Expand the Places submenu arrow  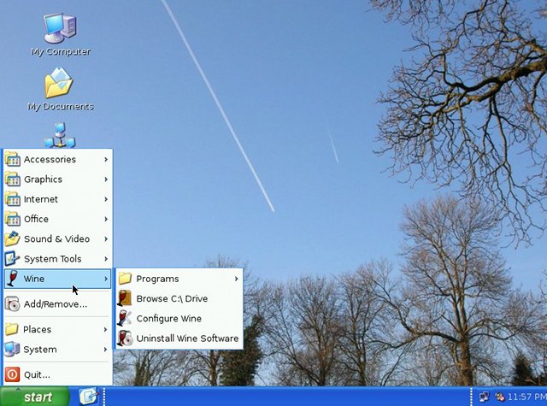click(106, 329)
